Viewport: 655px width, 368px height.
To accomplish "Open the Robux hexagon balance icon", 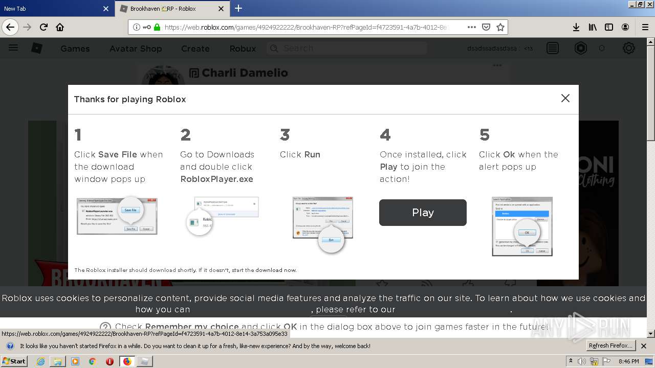I will coord(581,48).
